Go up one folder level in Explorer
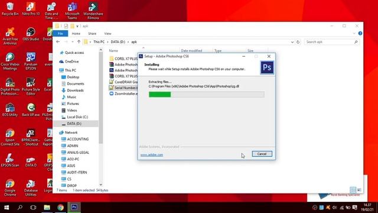The height and width of the screenshot is (213, 378). (x=79, y=42)
